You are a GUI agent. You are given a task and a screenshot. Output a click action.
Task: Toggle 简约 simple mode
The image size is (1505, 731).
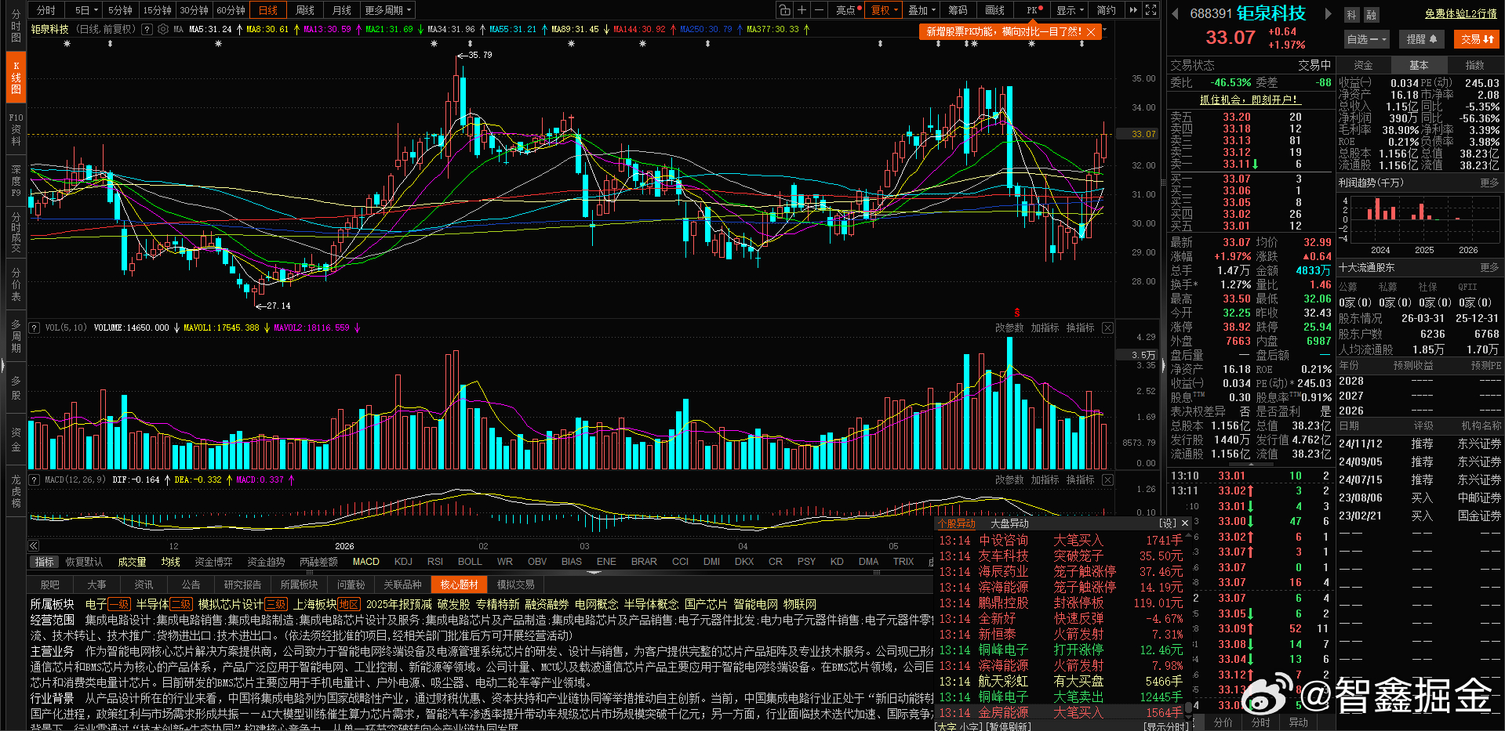tap(1106, 10)
